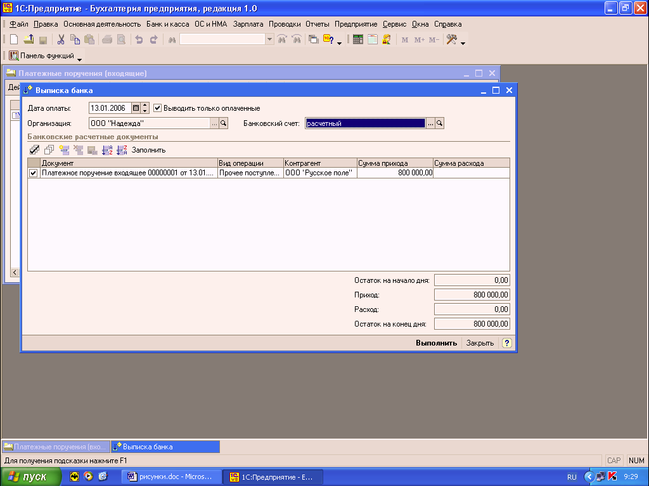This screenshot has height=486, width=649.
Task: Open the Организация selection ellipsis button
Action: 214,123
